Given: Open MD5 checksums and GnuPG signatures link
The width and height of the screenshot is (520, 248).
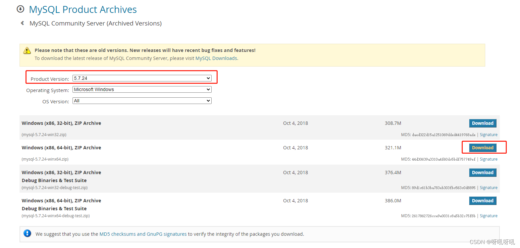Looking at the screenshot, I should pyautogui.click(x=143, y=234).
